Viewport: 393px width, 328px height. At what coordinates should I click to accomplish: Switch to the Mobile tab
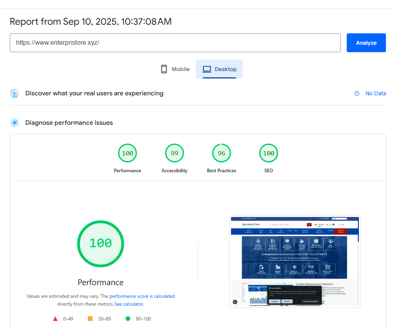175,69
